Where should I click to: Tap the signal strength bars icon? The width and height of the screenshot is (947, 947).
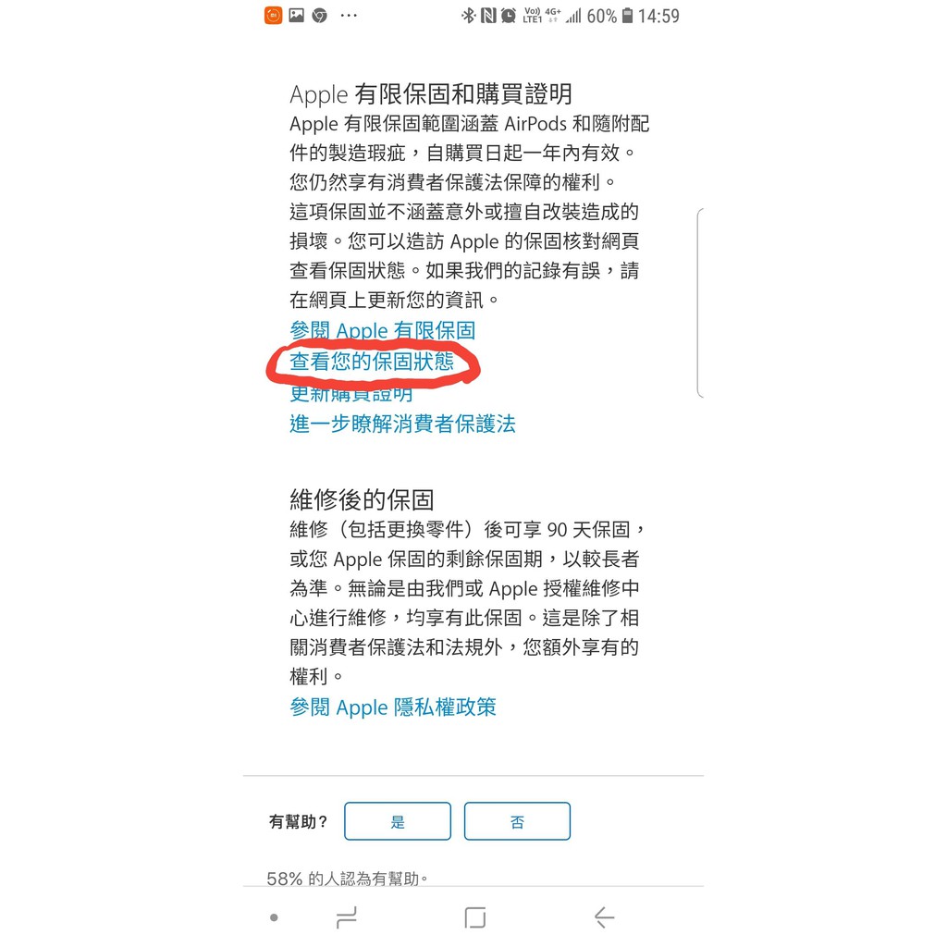coord(573,16)
